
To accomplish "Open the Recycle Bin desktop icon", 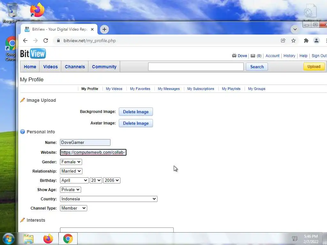I will tap(12, 12).
